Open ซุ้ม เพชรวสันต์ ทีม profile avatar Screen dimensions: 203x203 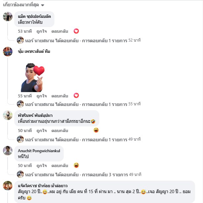coord(8,51)
